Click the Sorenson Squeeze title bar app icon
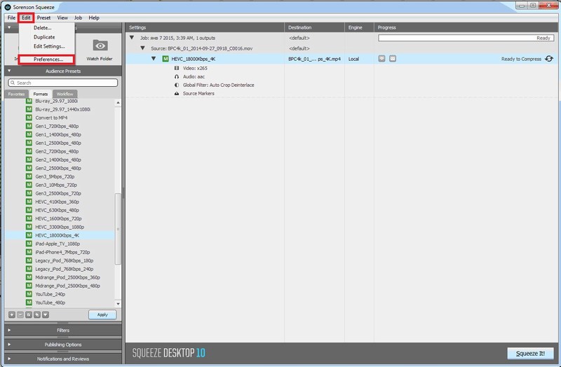561x367 pixels. (x=8, y=7)
